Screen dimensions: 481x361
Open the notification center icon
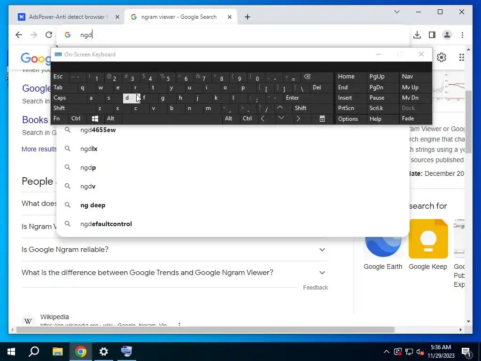pos(466,352)
